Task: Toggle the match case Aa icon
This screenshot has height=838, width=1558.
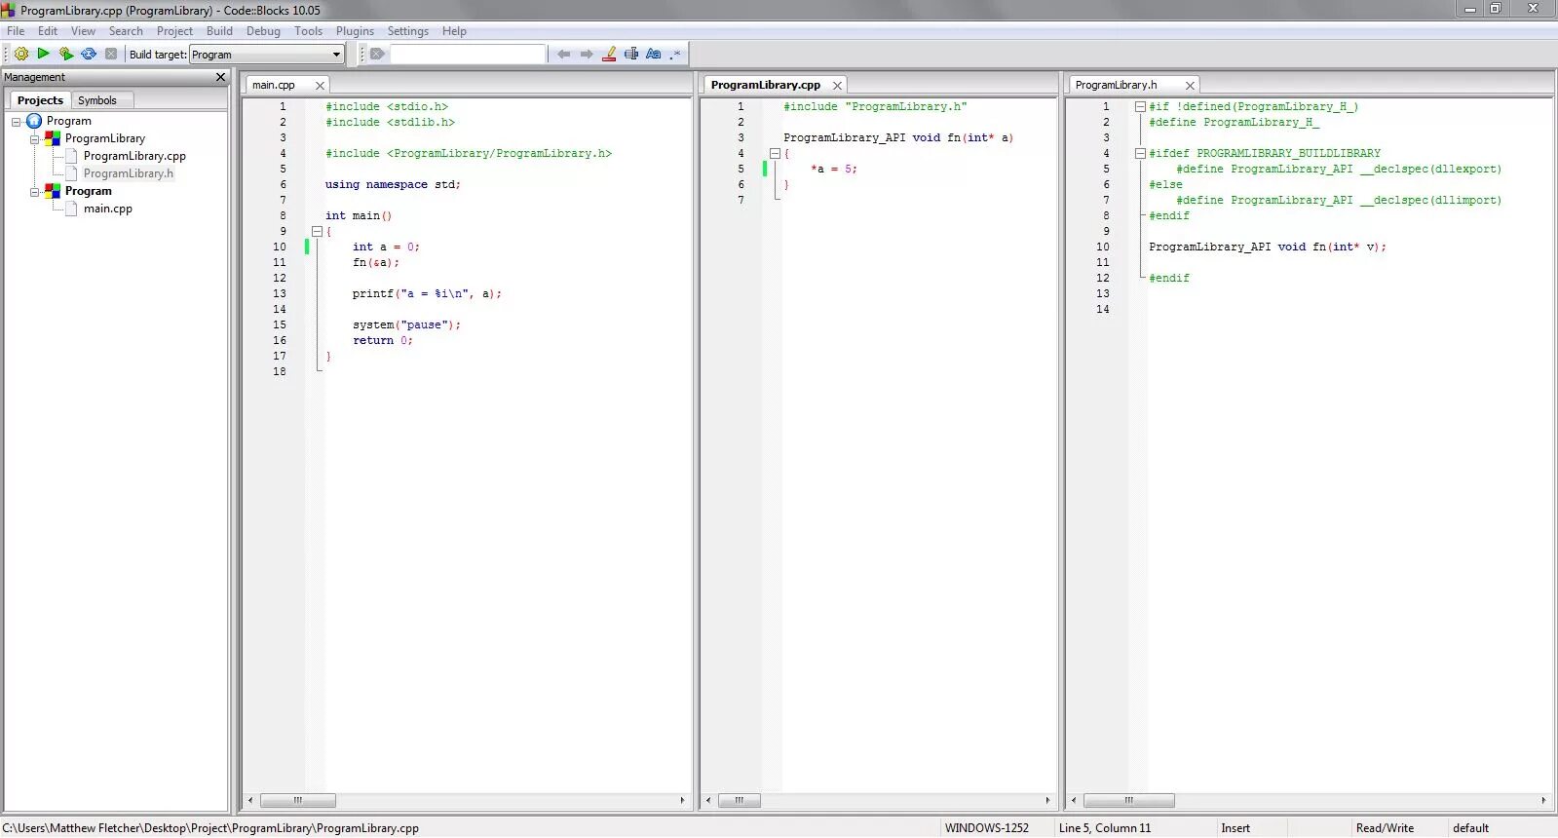Action: [x=654, y=54]
